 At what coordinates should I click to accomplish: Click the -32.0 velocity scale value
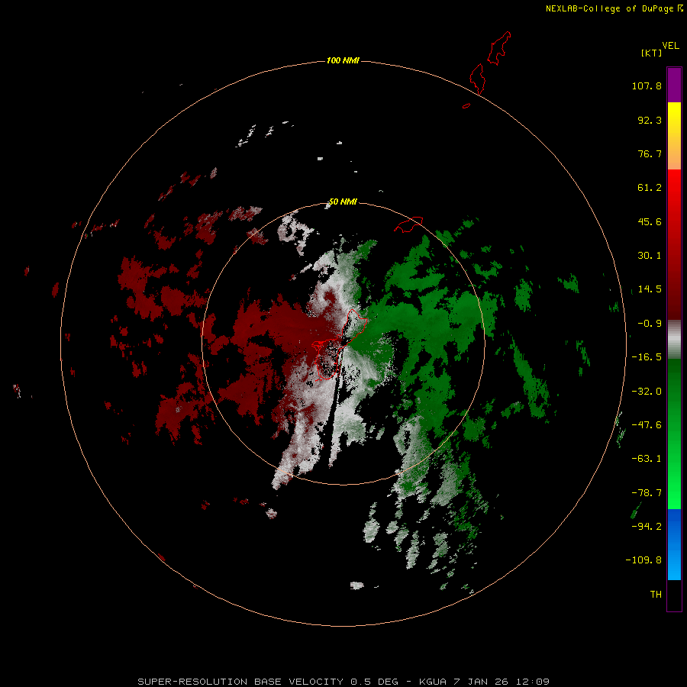click(647, 392)
